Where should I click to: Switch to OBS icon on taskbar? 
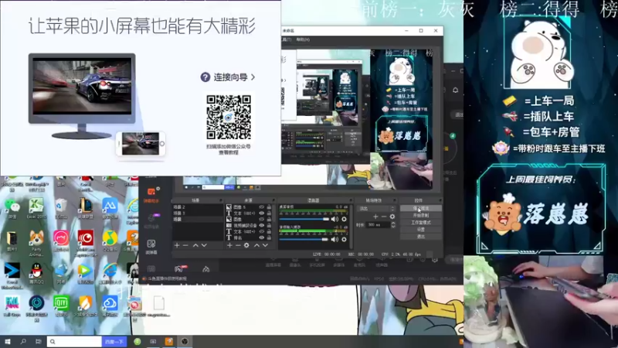(x=185, y=341)
